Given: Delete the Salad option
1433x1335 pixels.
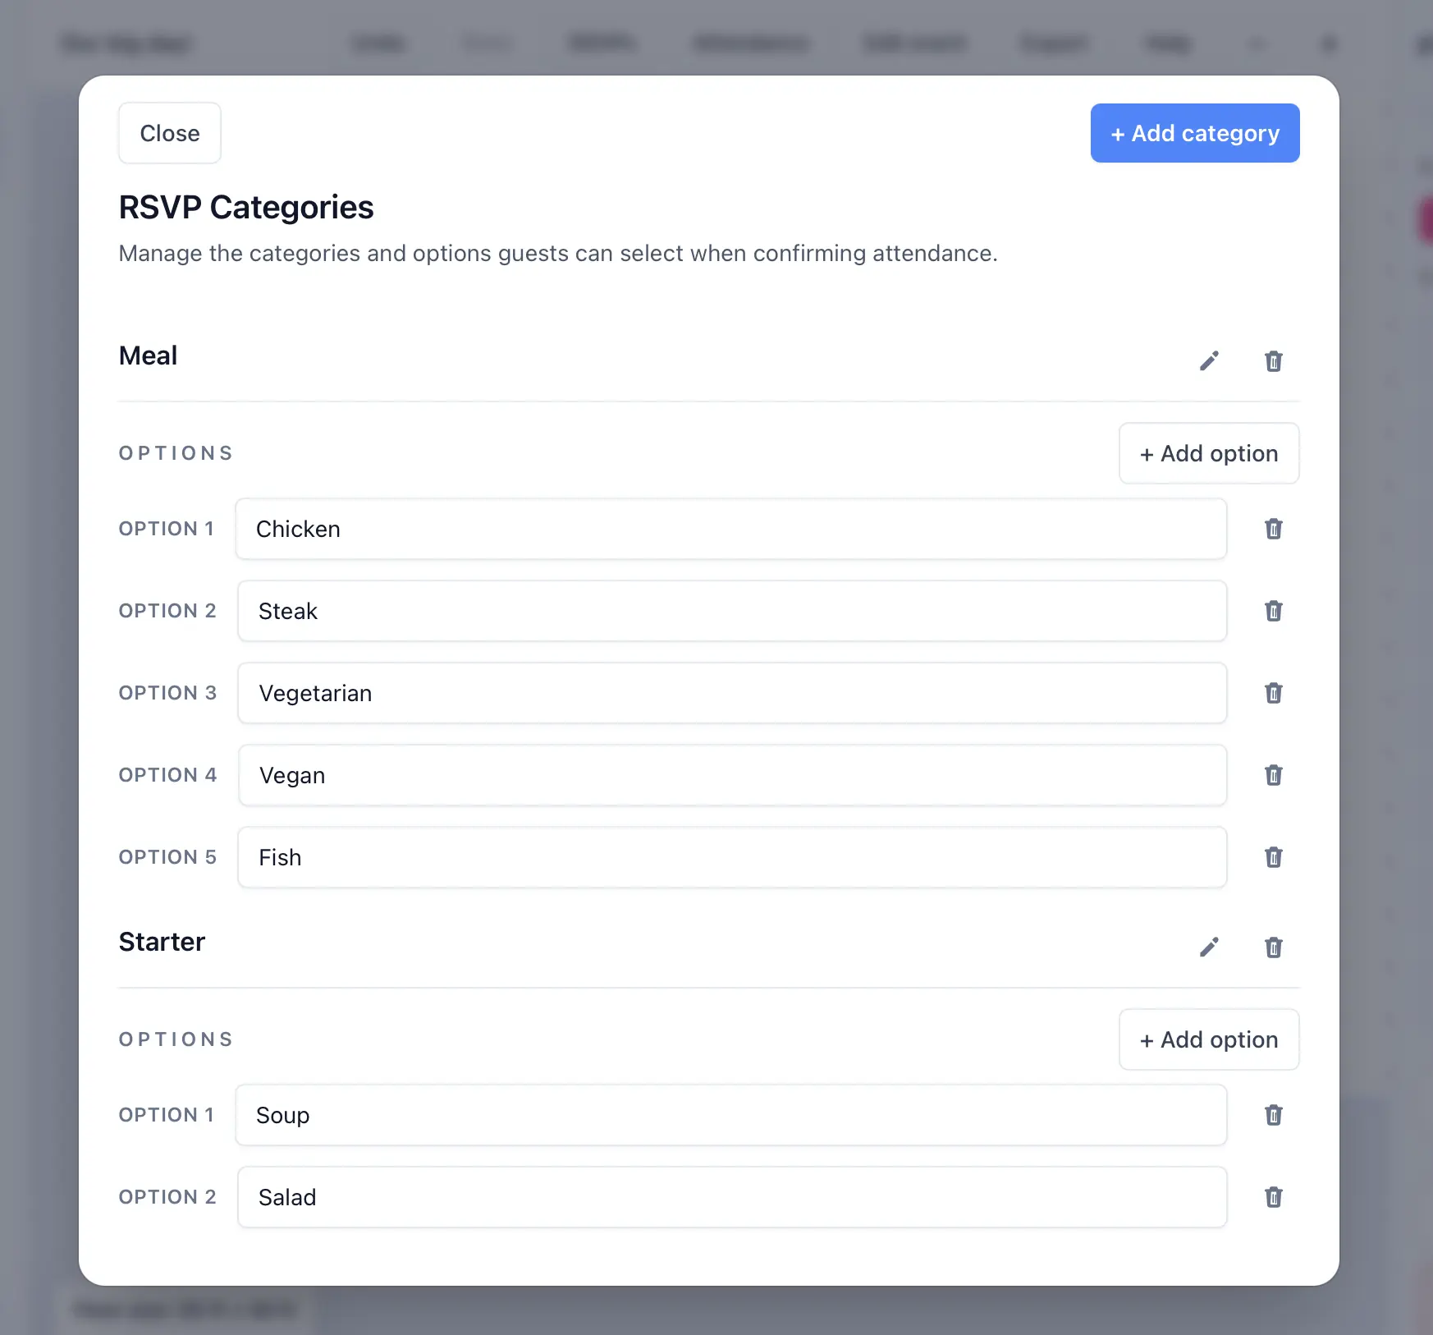Looking at the screenshot, I should pyautogui.click(x=1273, y=1198).
